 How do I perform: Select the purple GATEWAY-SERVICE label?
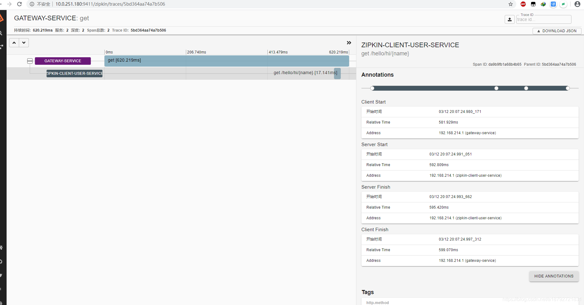63,61
